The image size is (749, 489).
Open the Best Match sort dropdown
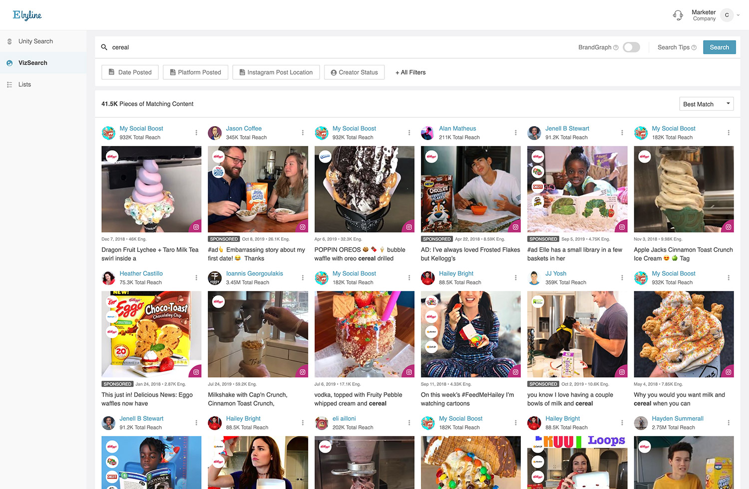[x=707, y=104]
